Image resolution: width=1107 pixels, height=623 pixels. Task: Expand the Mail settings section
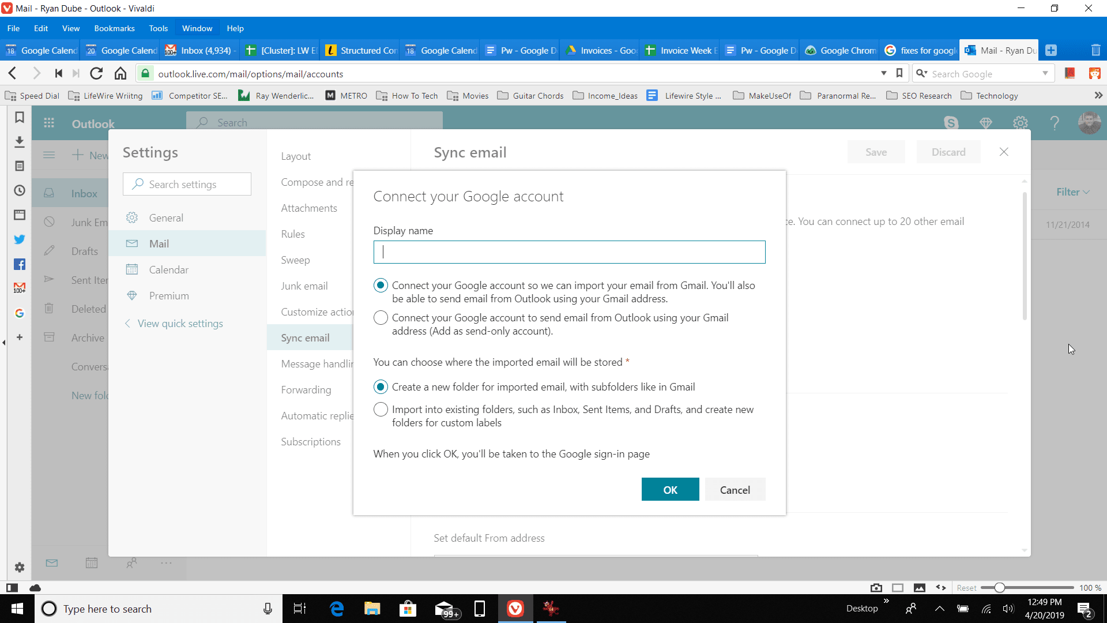(159, 243)
